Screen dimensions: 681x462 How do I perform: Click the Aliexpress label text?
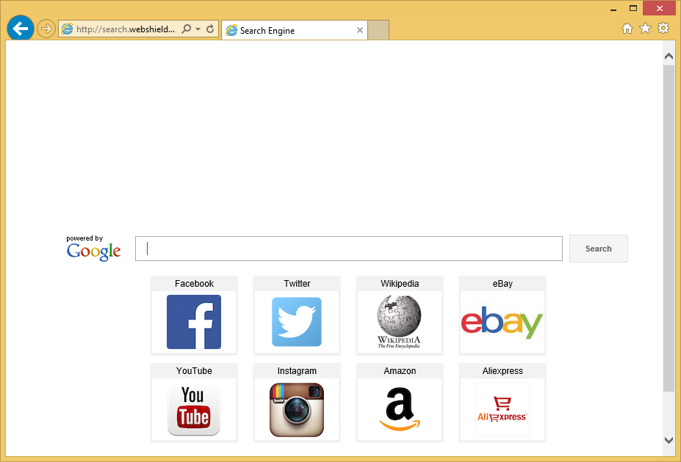502,371
